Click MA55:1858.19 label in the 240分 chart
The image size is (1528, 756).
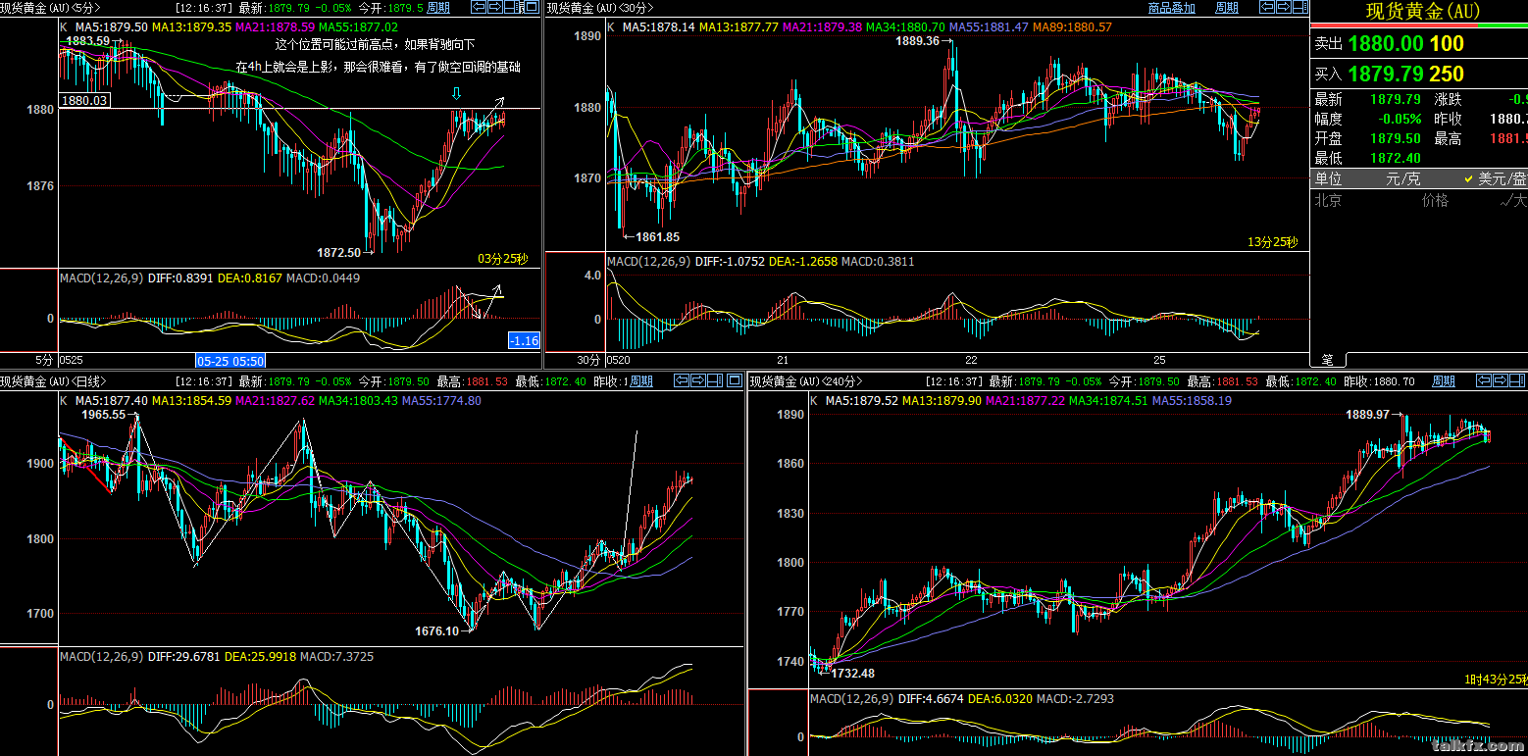pyautogui.click(x=1192, y=401)
